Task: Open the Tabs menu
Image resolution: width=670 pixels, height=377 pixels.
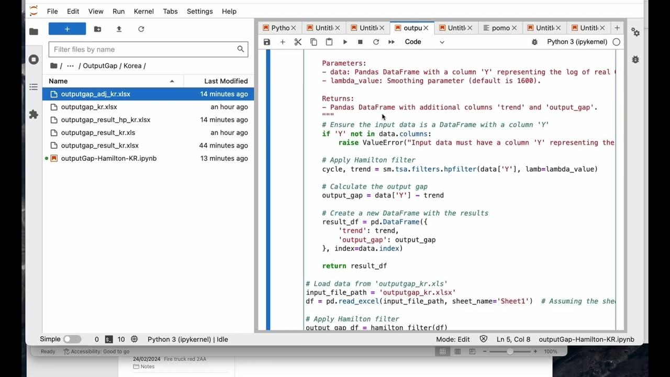Action: pyautogui.click(x=170, y=11)
